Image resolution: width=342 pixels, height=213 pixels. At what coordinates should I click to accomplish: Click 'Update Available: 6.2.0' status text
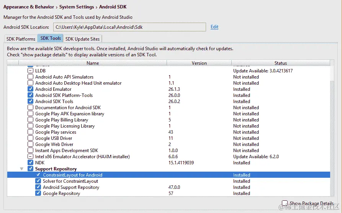click(256, 156)
